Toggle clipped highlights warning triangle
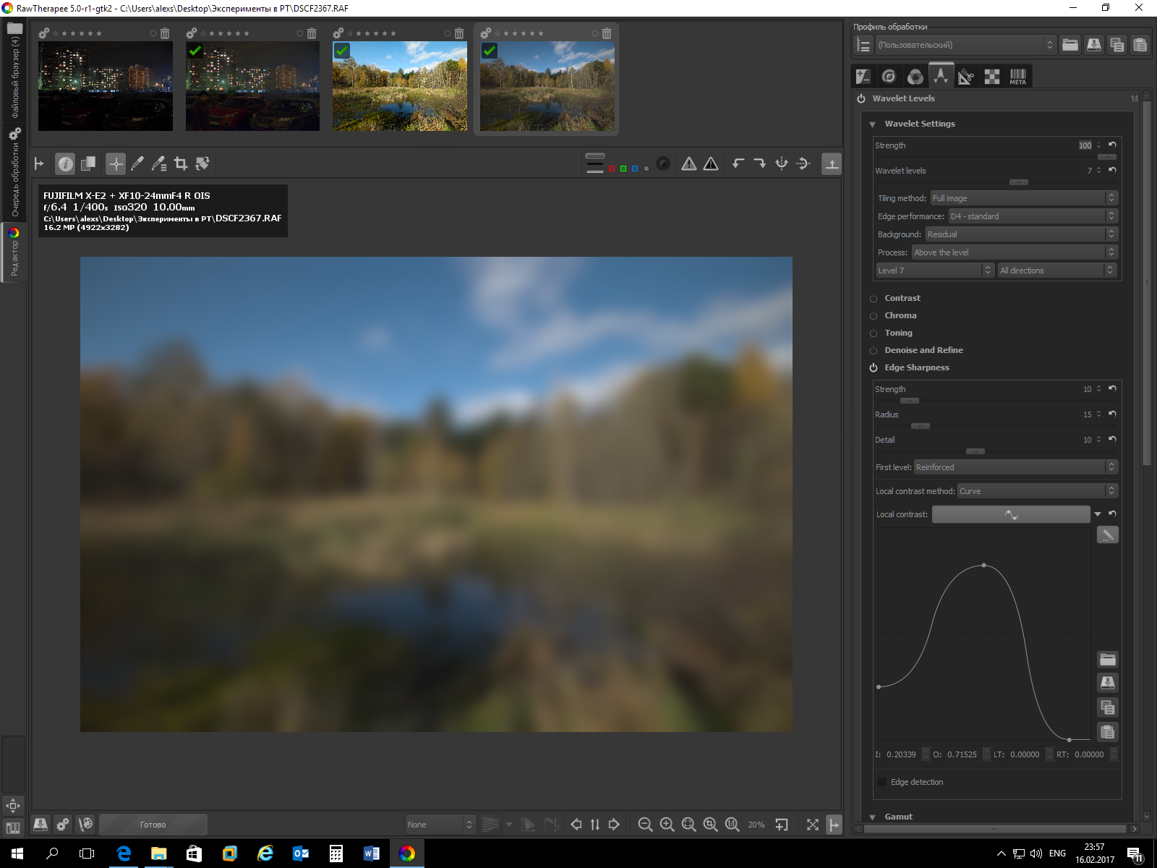Screen dimensions: 1157x868 [711, 164]
